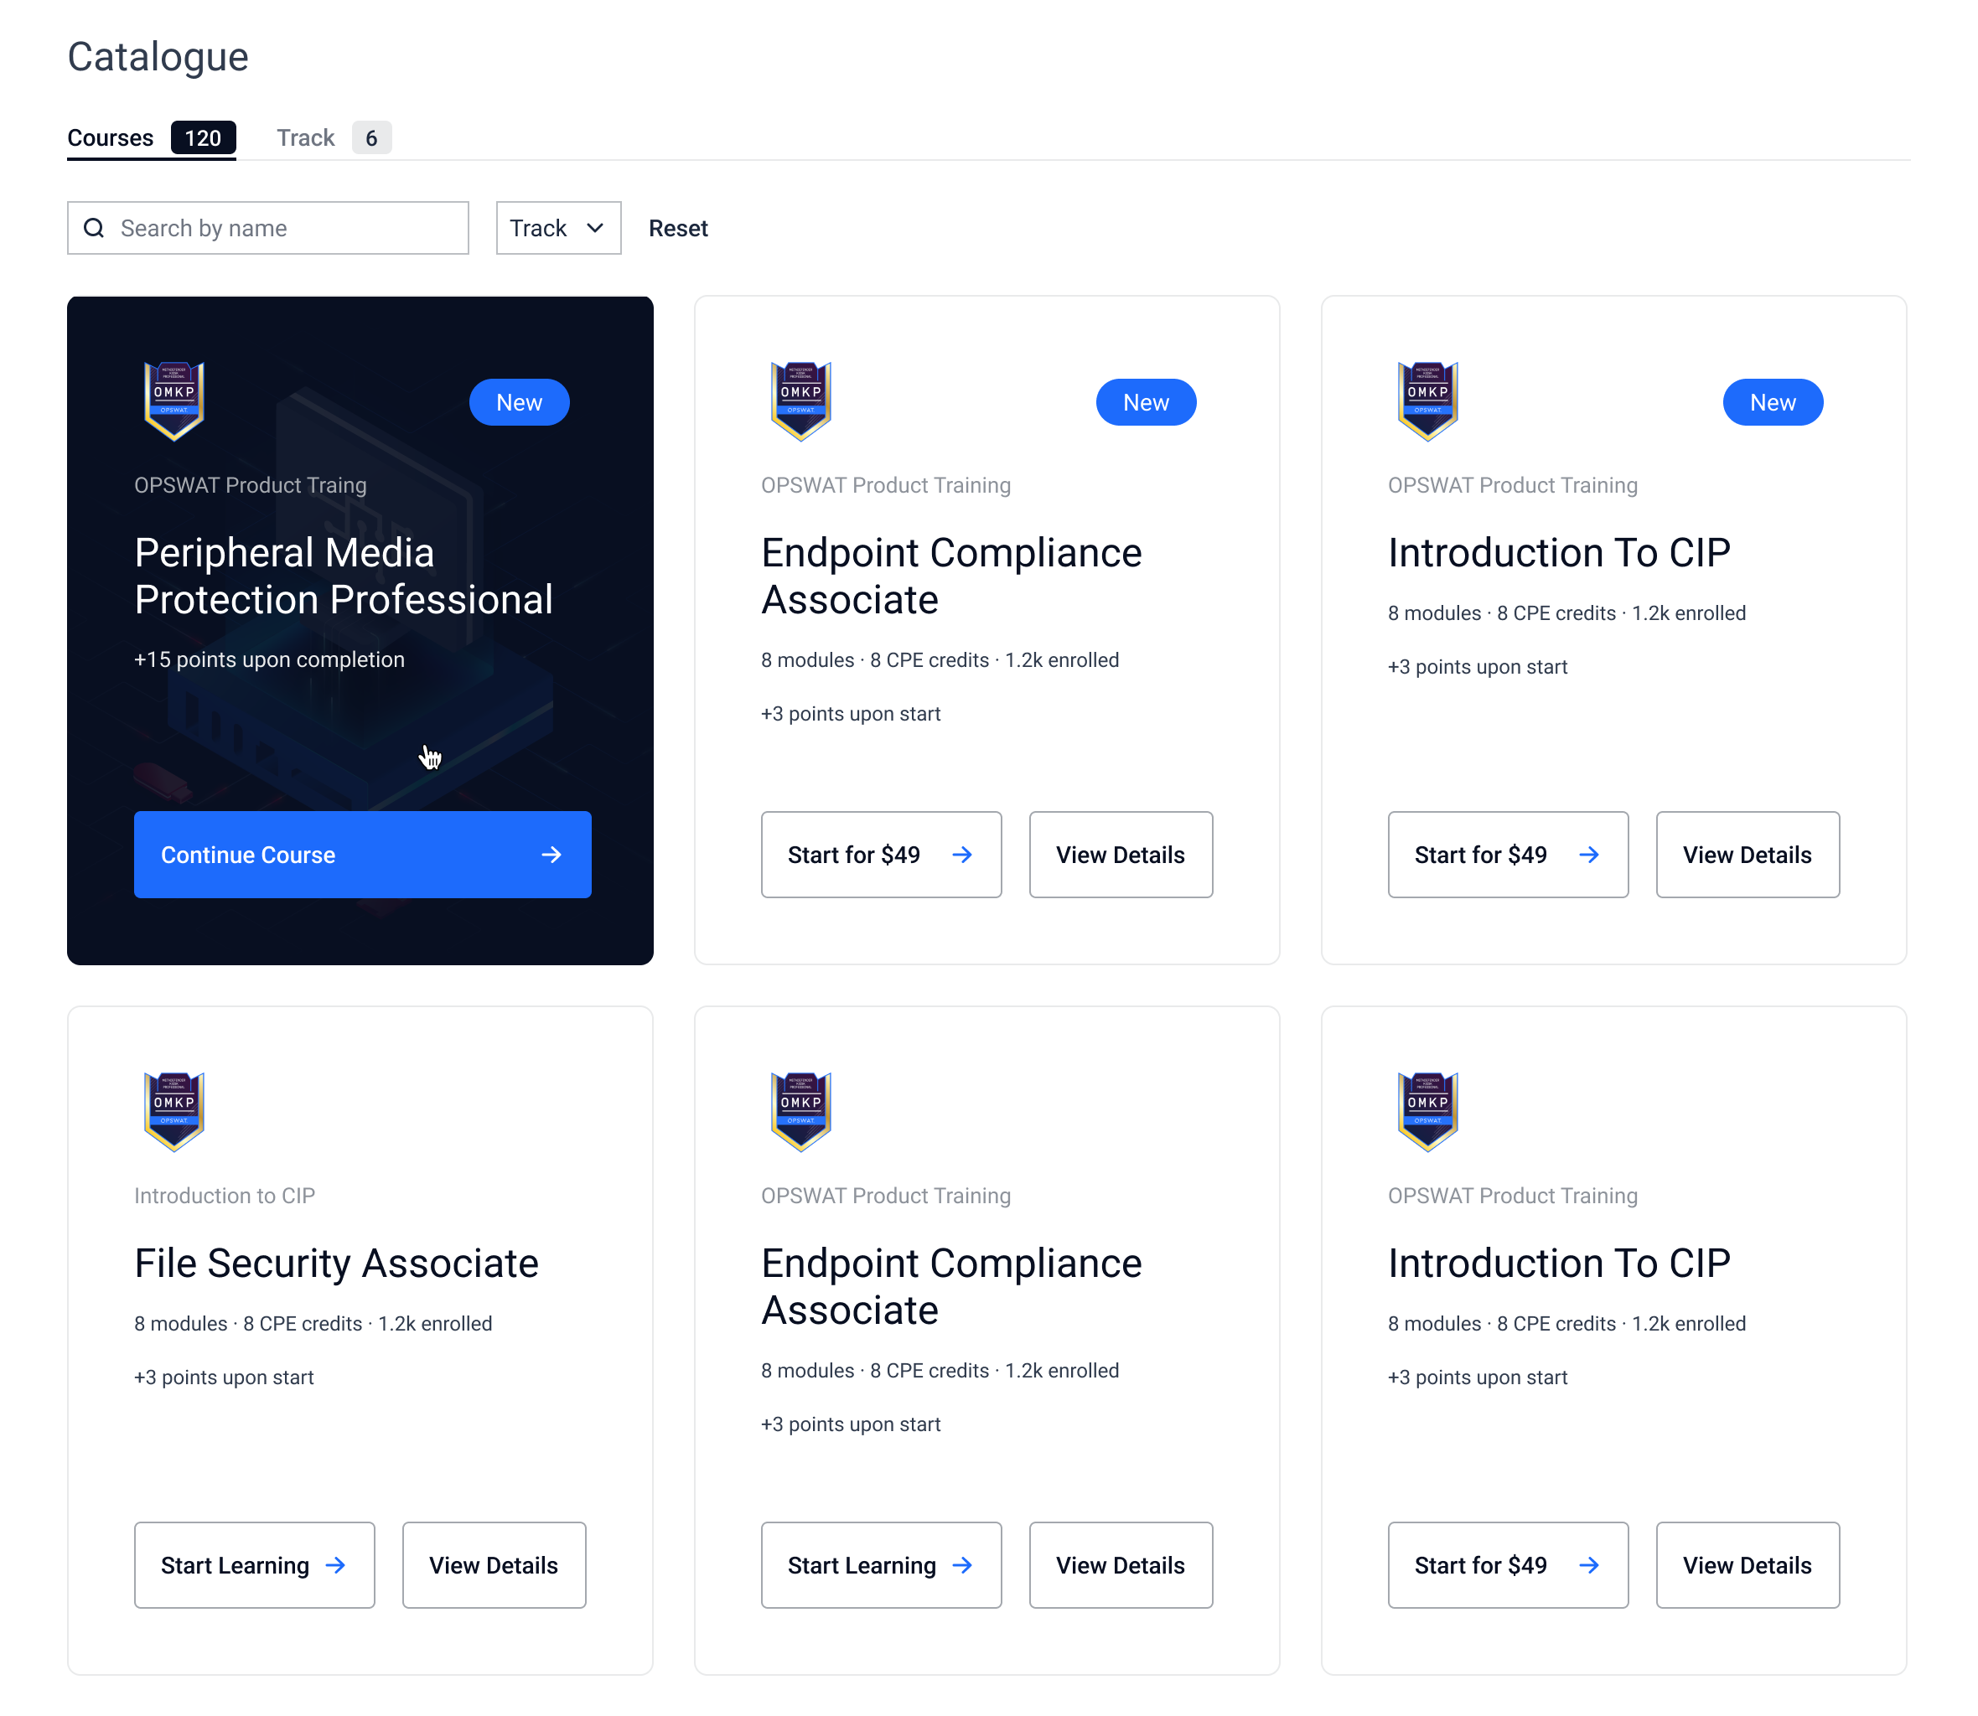This screenshot has width=1978, height=1716.
Task: Start top Introduction To CIP for $49
Action: 1508,855
